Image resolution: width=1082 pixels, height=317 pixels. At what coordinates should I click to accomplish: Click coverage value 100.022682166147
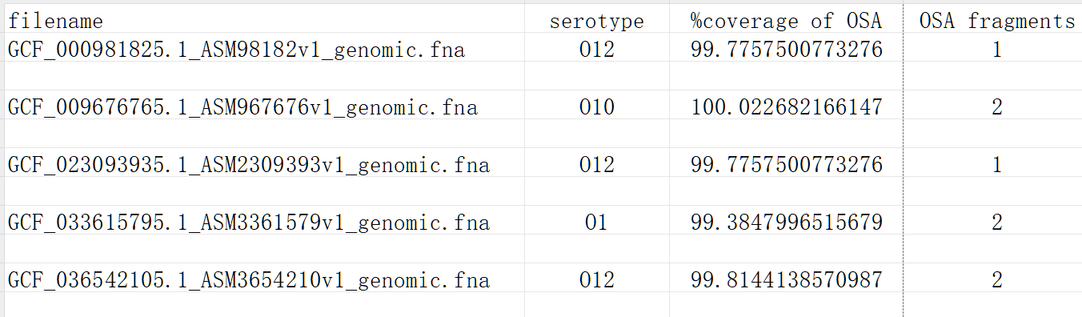pyautogui.click(x=787, y=107)
